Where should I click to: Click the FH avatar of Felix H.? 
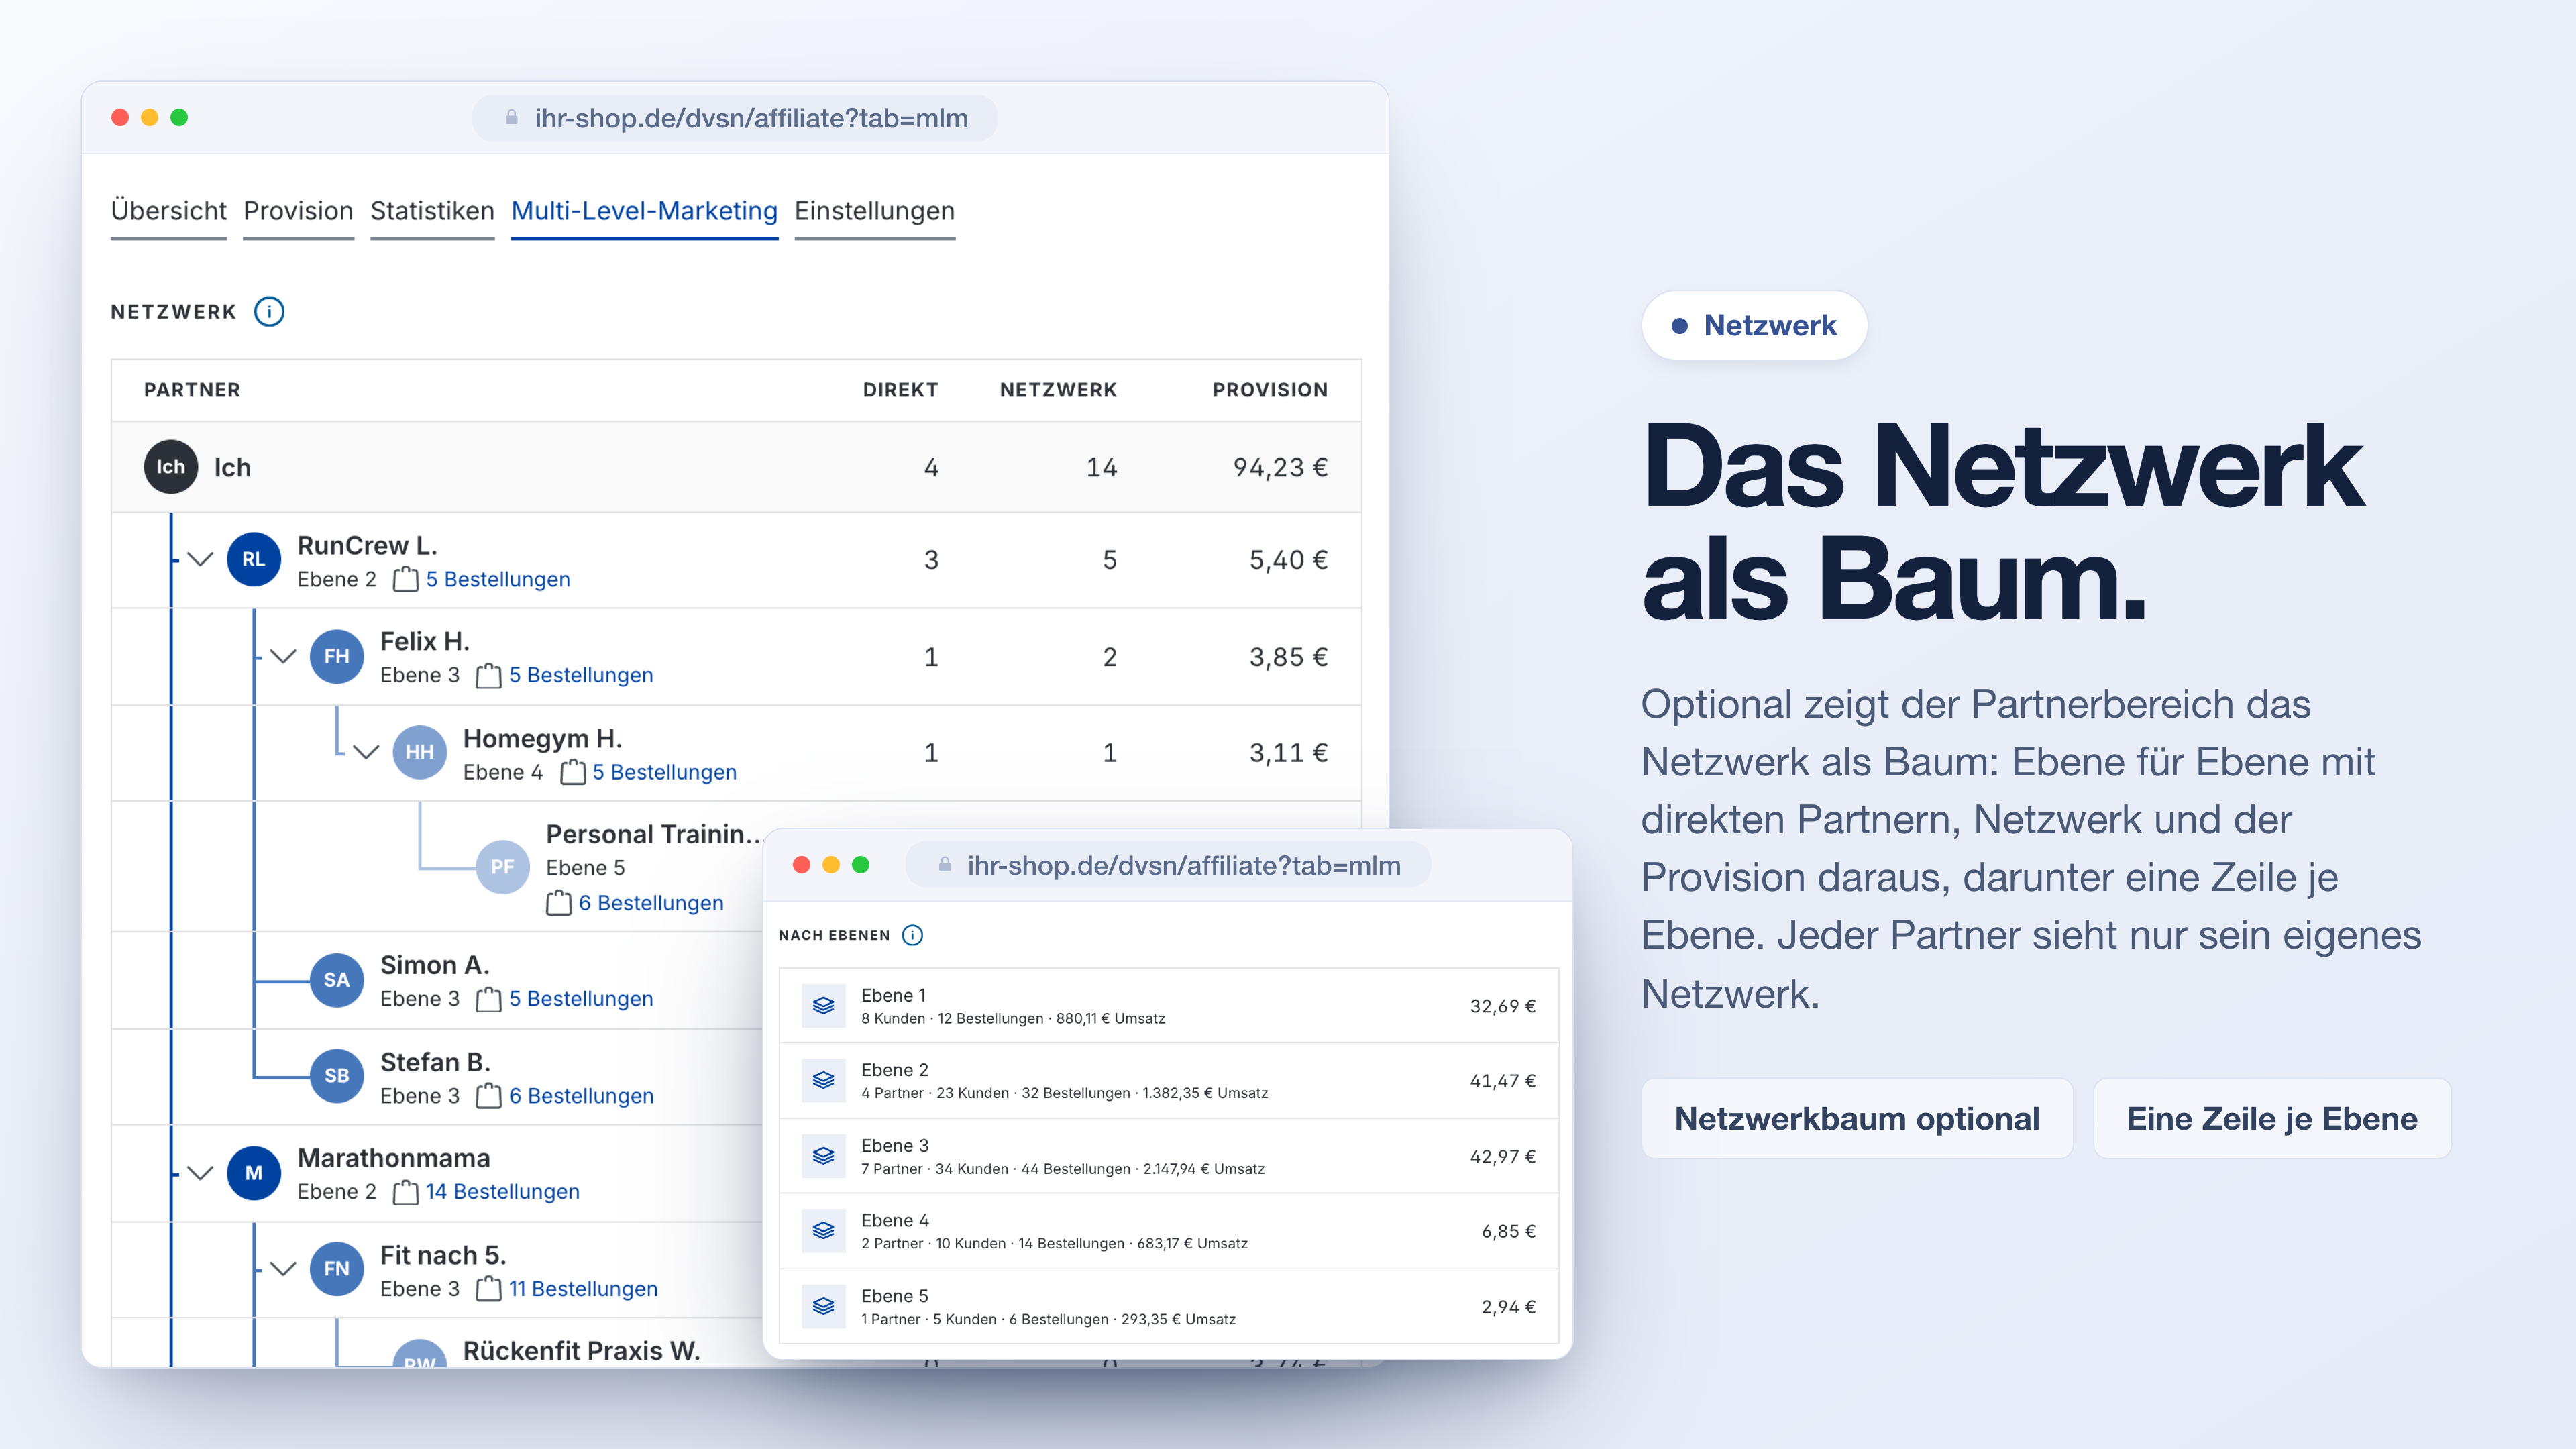coord(337,656)
